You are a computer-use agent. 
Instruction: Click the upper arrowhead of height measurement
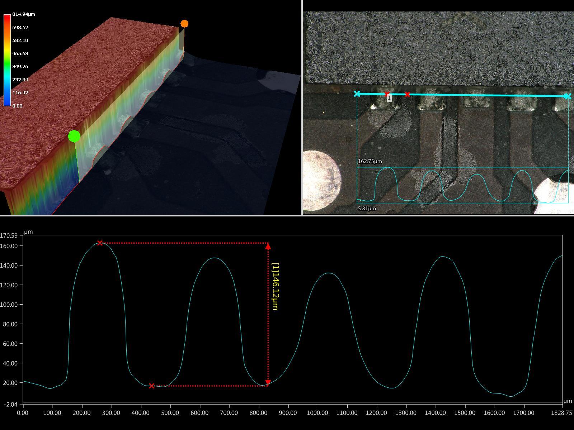point(268,246)
